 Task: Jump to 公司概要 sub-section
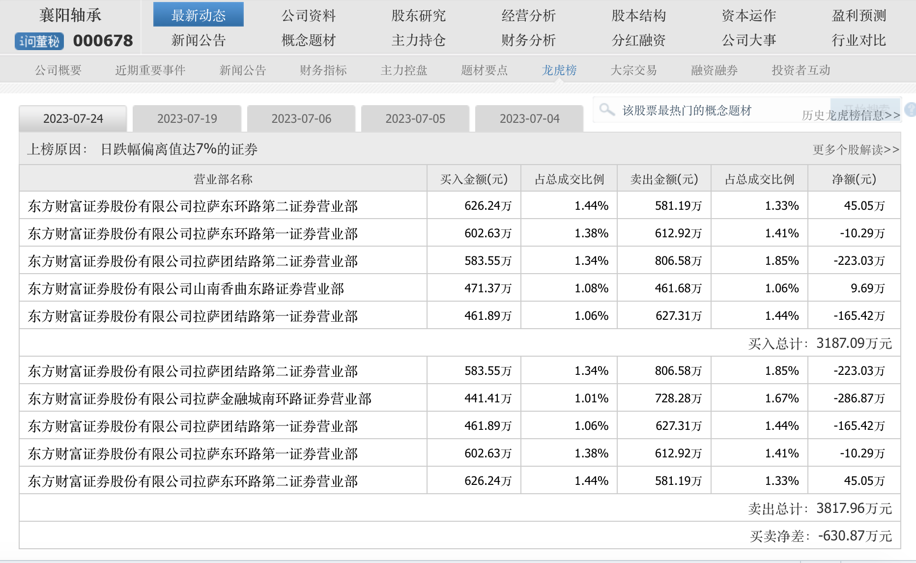pos(58,70)
